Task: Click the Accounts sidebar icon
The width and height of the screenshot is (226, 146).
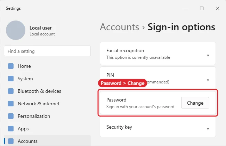Action: (x=11, y=141)
